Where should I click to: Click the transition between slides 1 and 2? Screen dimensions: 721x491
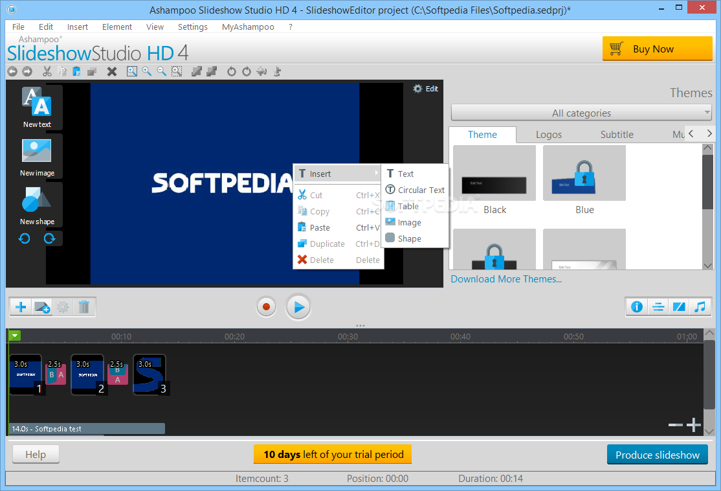(56, 373)
